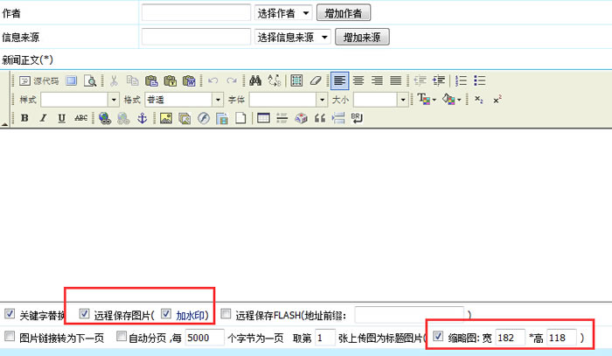This screenshot has height=356, width=612.
Task: Align text left
Action: (x=339, y=80)
